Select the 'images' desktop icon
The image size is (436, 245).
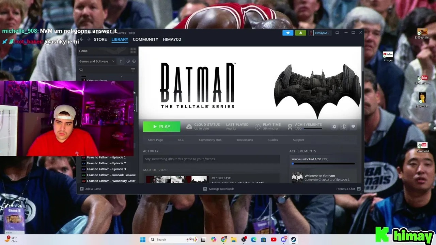388,57
